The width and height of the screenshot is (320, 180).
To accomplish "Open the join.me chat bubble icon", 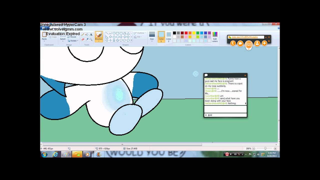I will tap(240, 43).
